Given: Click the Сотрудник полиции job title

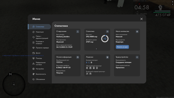Looking at the screenshot, I should click(123, 62).
